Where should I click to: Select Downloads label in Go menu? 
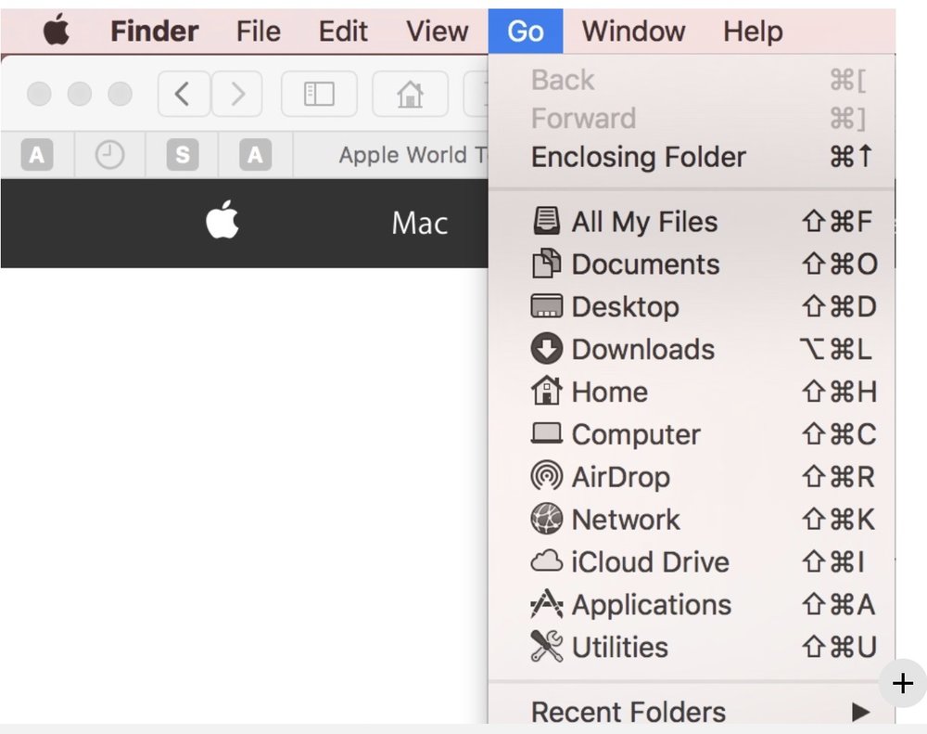[643, 349]
